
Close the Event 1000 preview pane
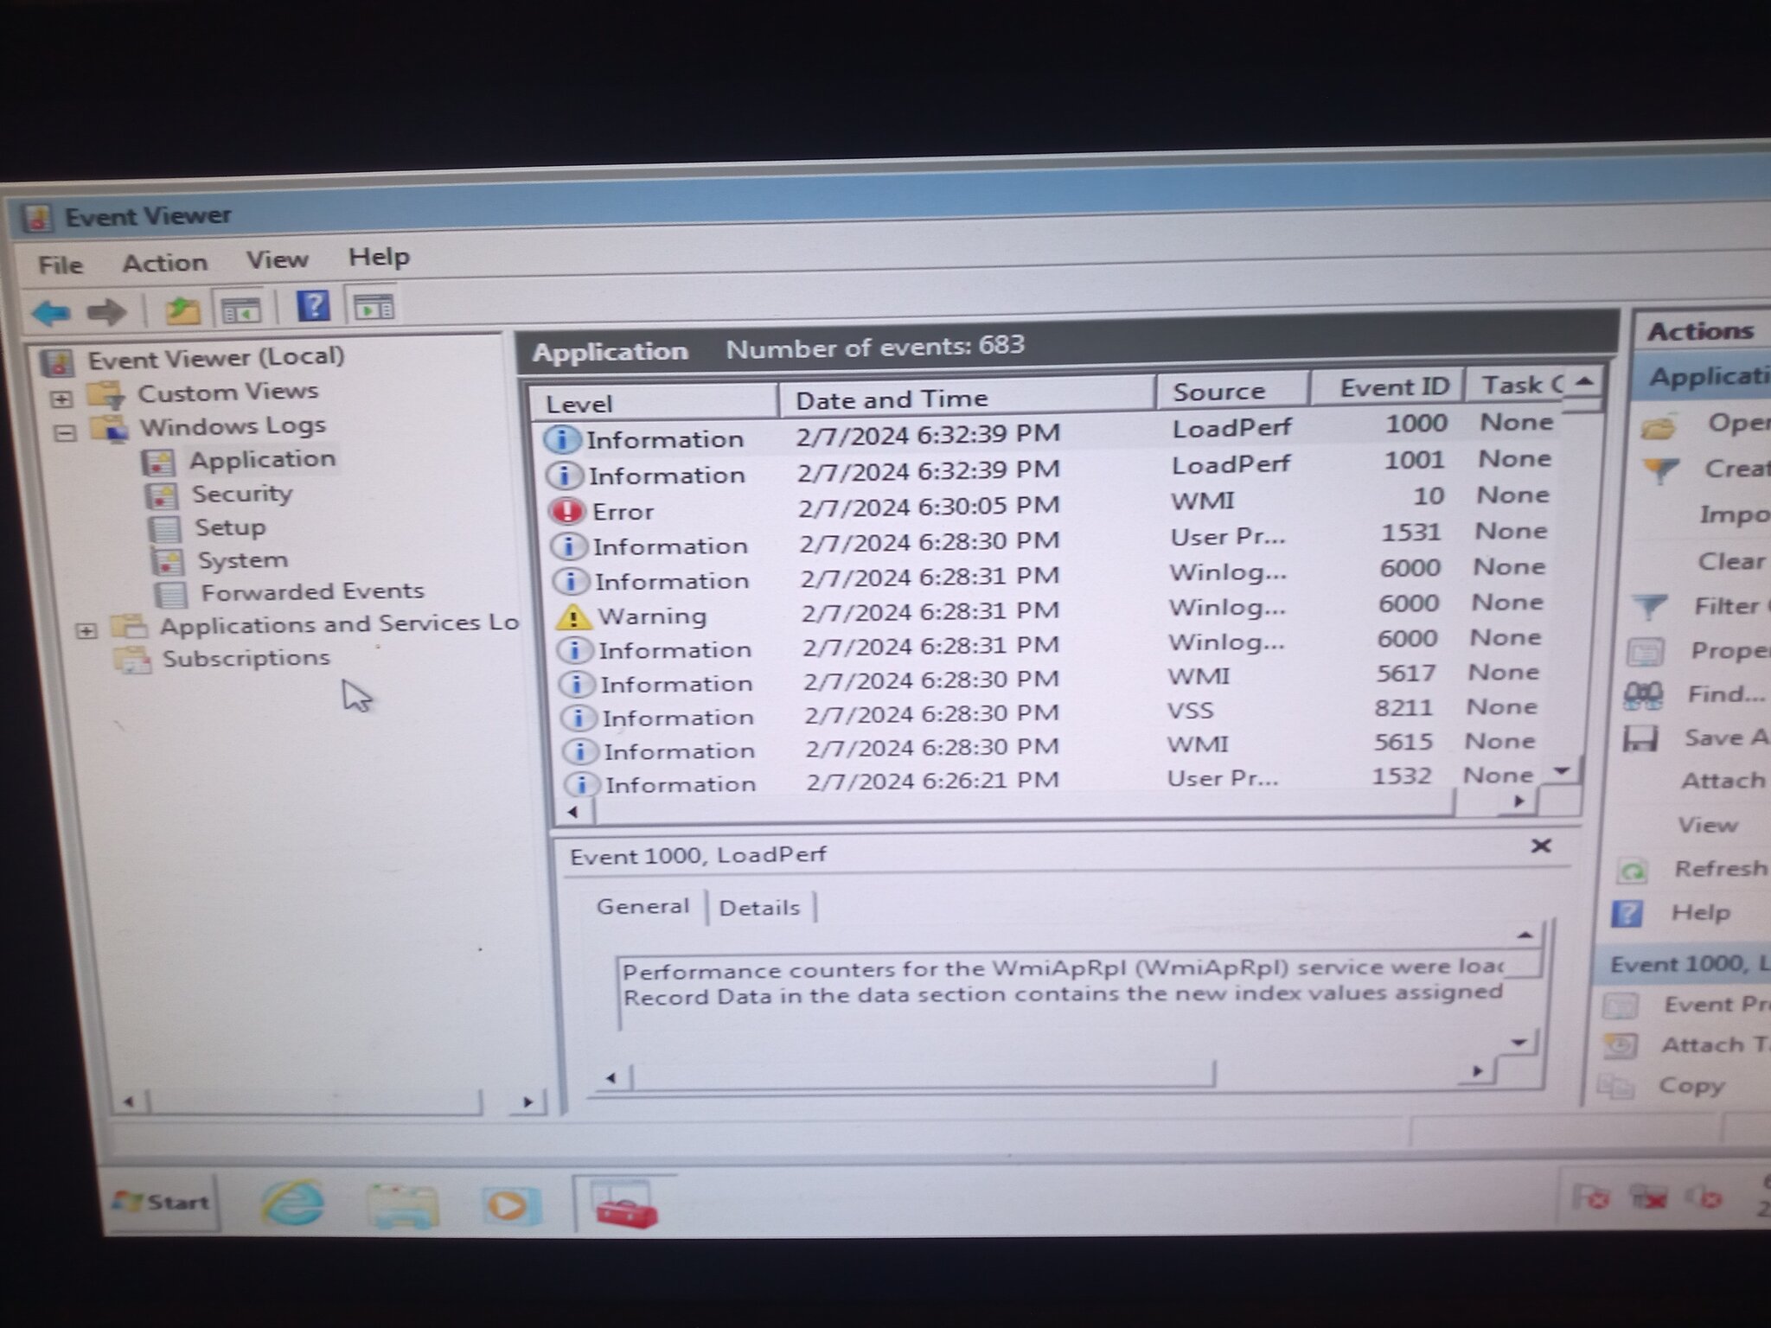coord(1540,846)
